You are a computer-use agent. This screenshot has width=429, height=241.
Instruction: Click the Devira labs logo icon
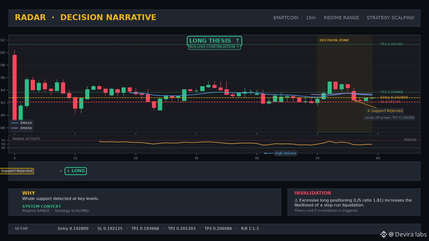coord(384,234)
